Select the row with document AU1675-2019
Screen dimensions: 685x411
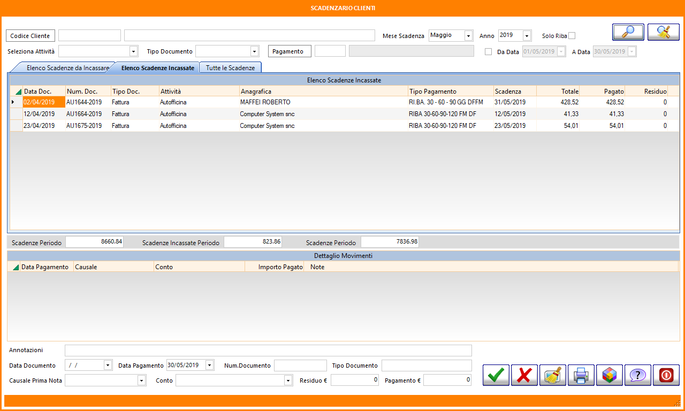pos(345,126)
